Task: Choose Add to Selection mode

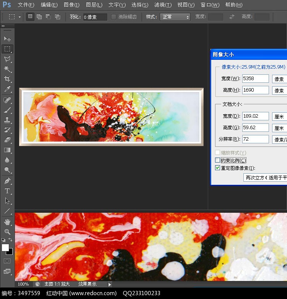Action: pyautogui.click(x=39, y=17)
